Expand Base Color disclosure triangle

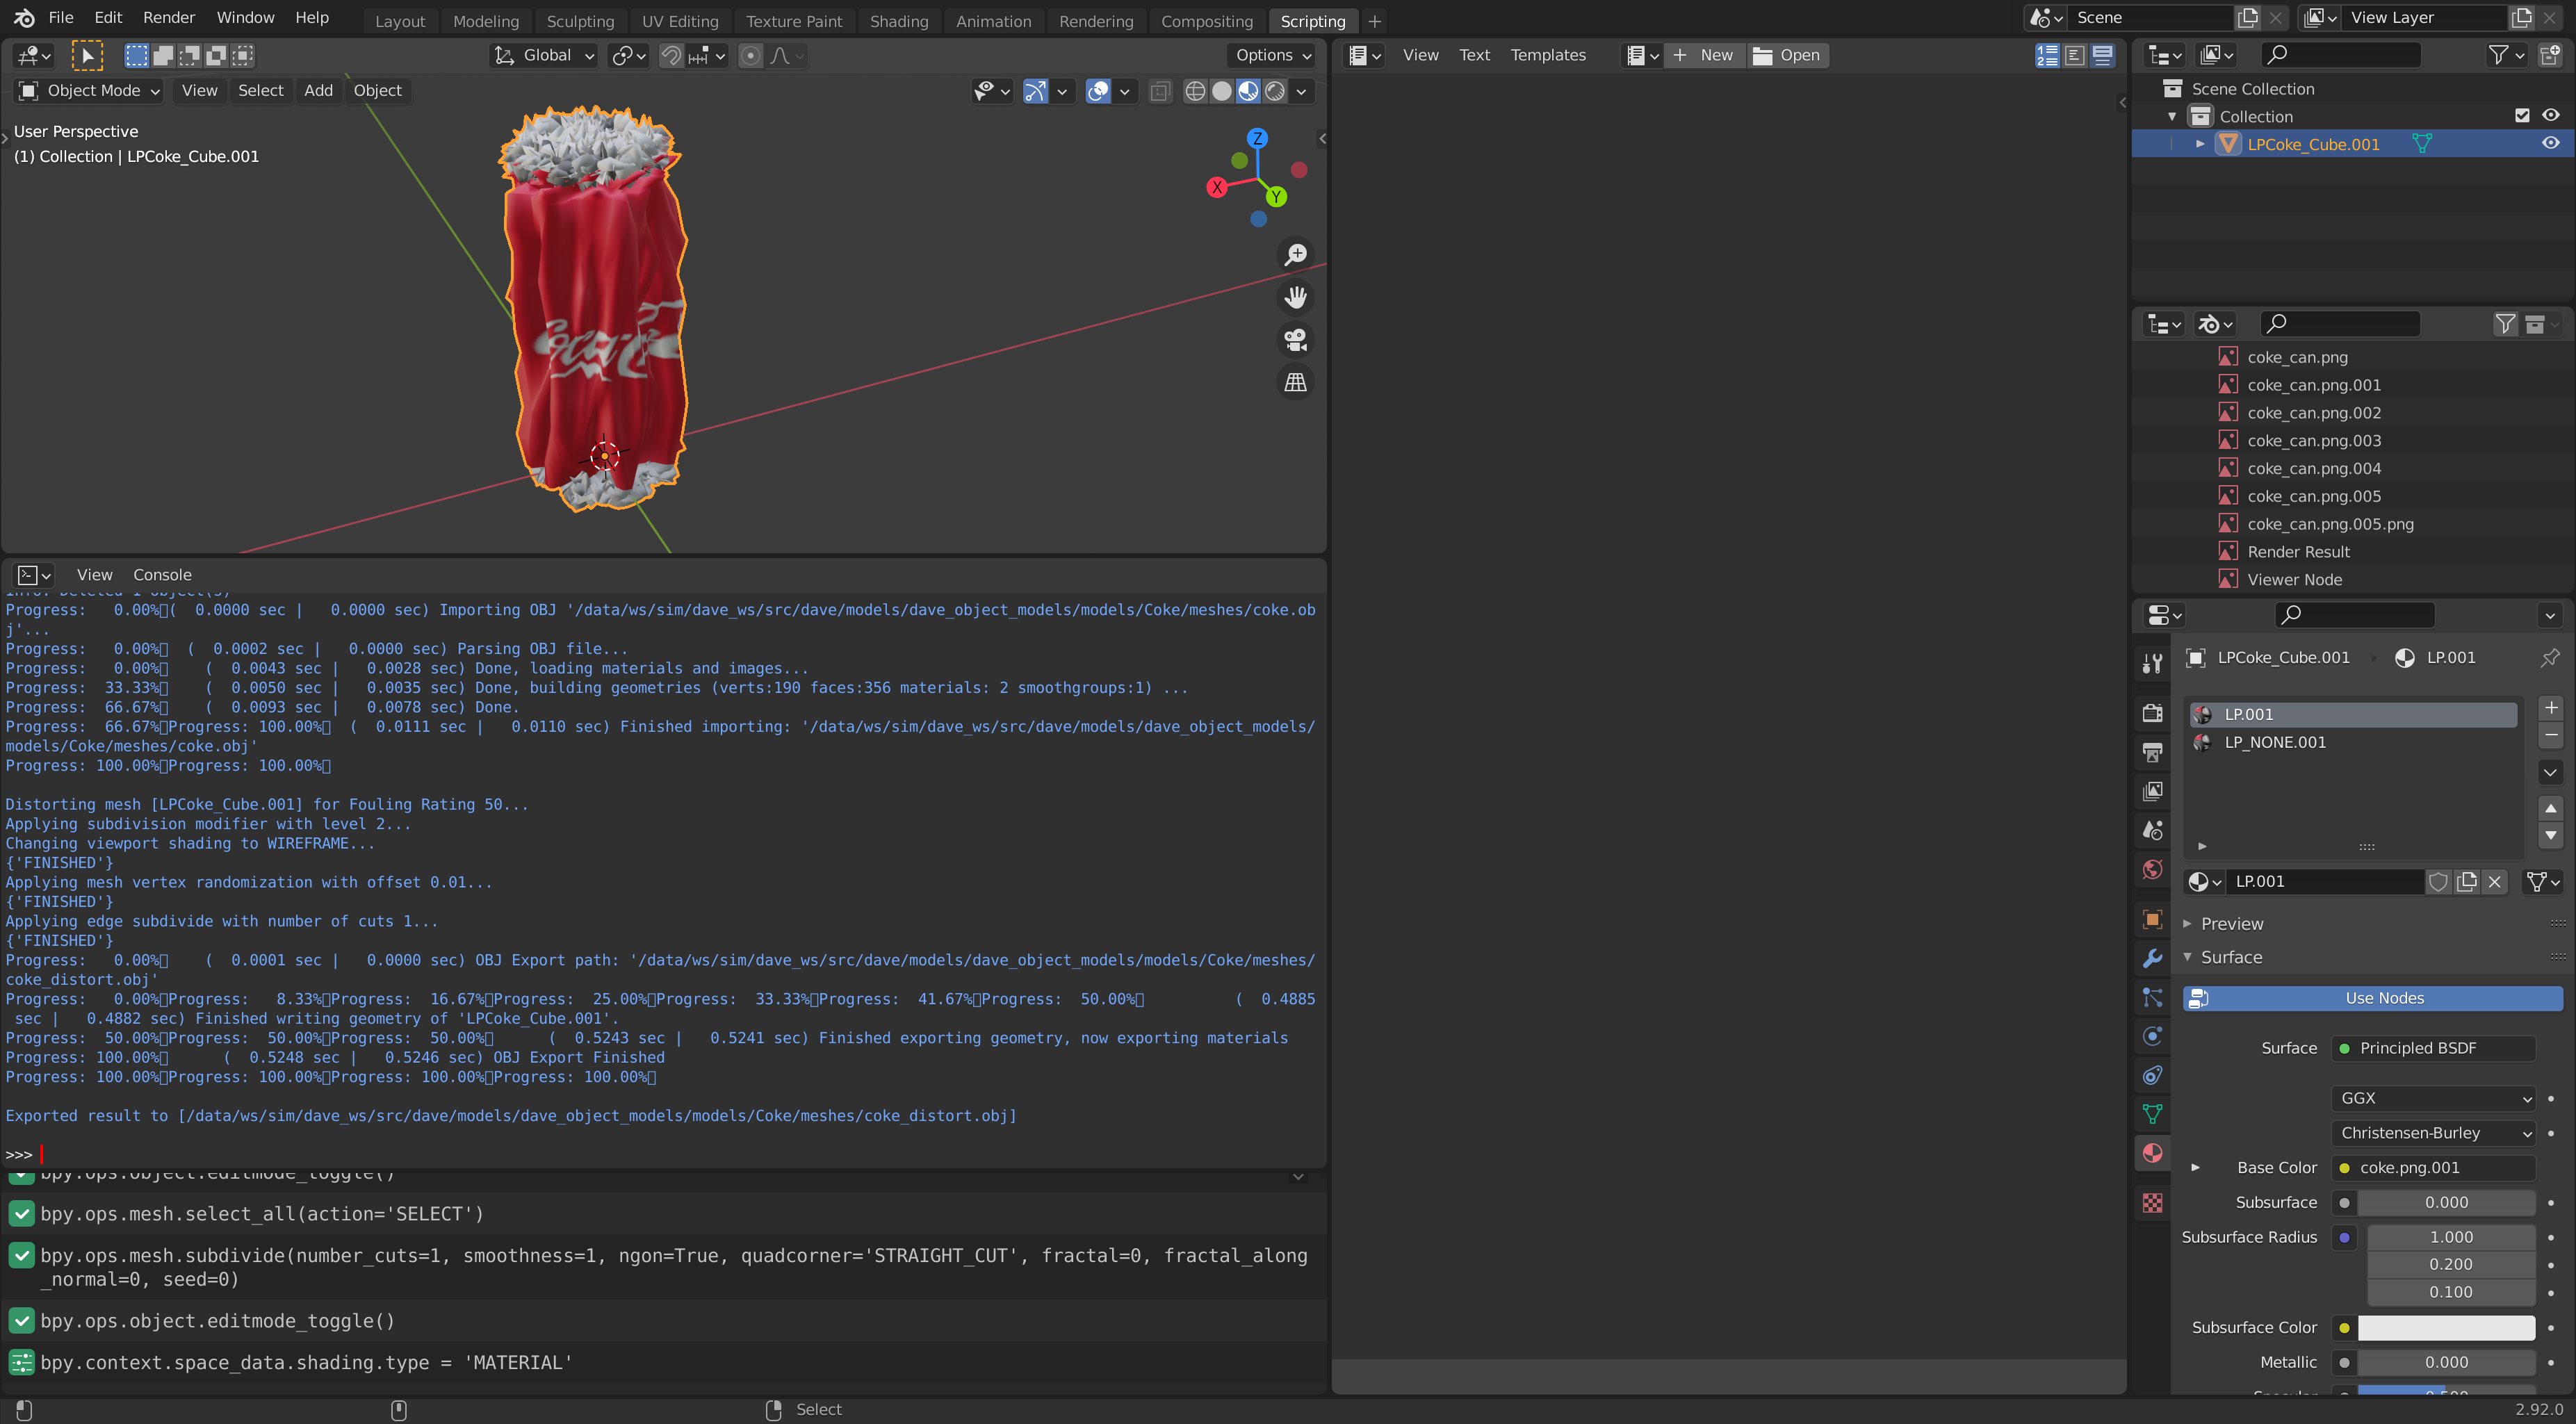point(2196,1168)
